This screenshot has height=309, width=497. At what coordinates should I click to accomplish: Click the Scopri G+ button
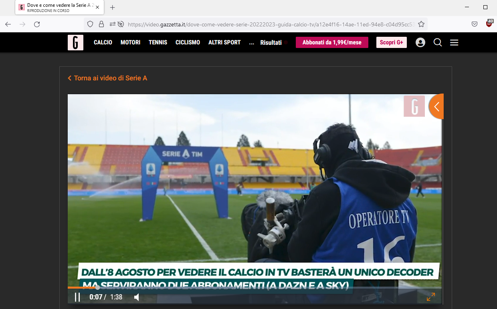(x=392, y=42)
